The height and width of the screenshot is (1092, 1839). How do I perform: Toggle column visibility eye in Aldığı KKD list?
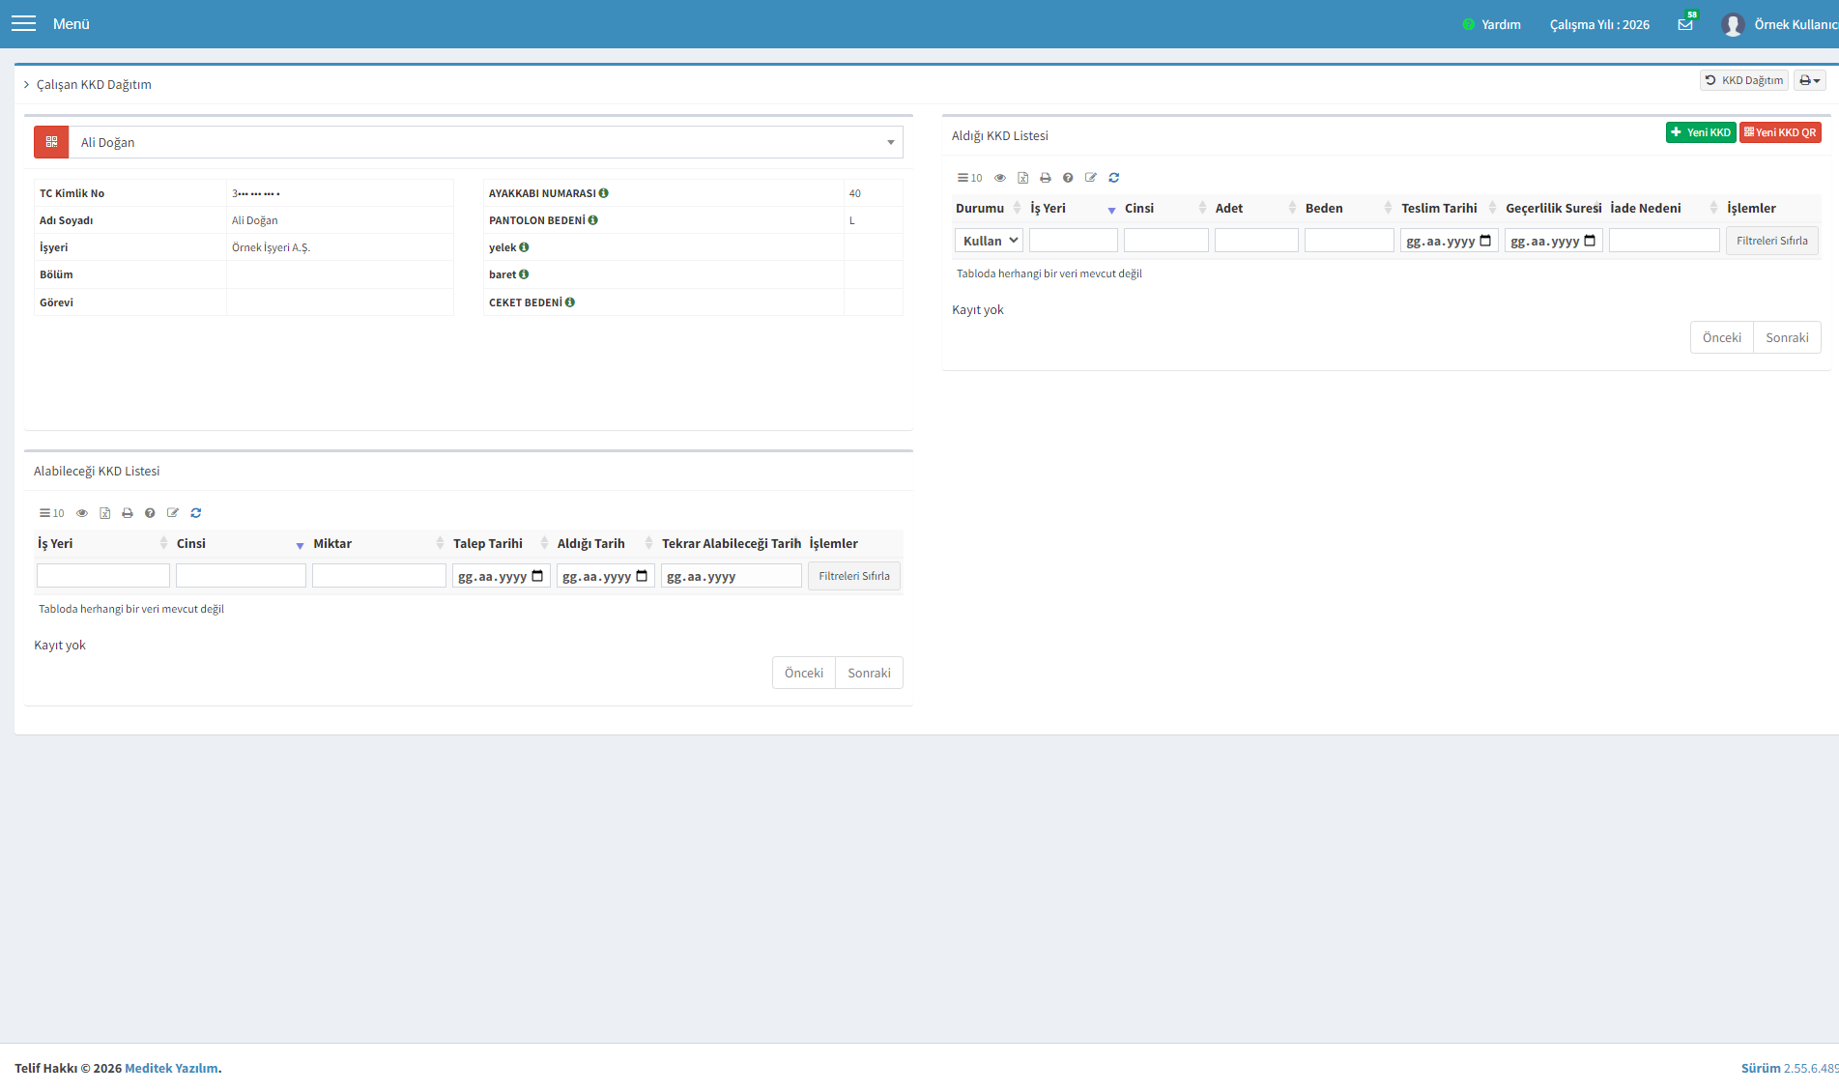coord(1000,178)
